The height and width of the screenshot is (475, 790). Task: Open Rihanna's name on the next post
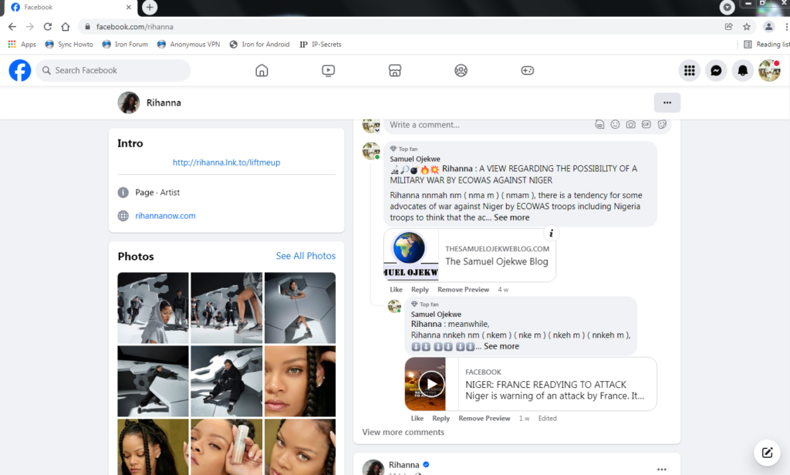404,465
